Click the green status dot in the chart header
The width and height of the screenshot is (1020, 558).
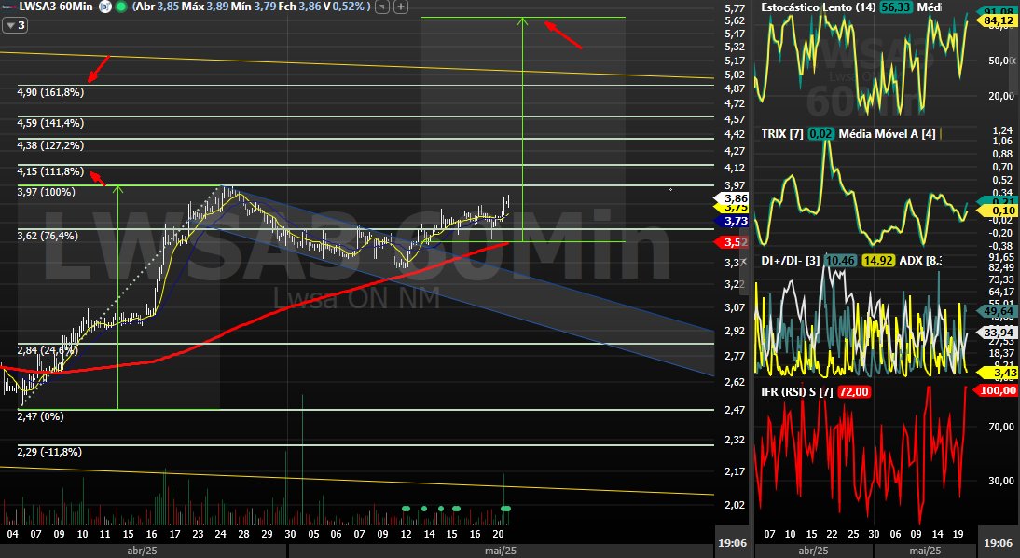tap(121, 7)
